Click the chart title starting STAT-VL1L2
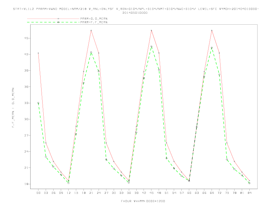 [136, 11]
